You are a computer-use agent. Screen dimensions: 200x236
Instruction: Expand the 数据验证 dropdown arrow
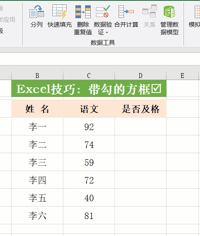pyautogui.click(x=107, y=32)
